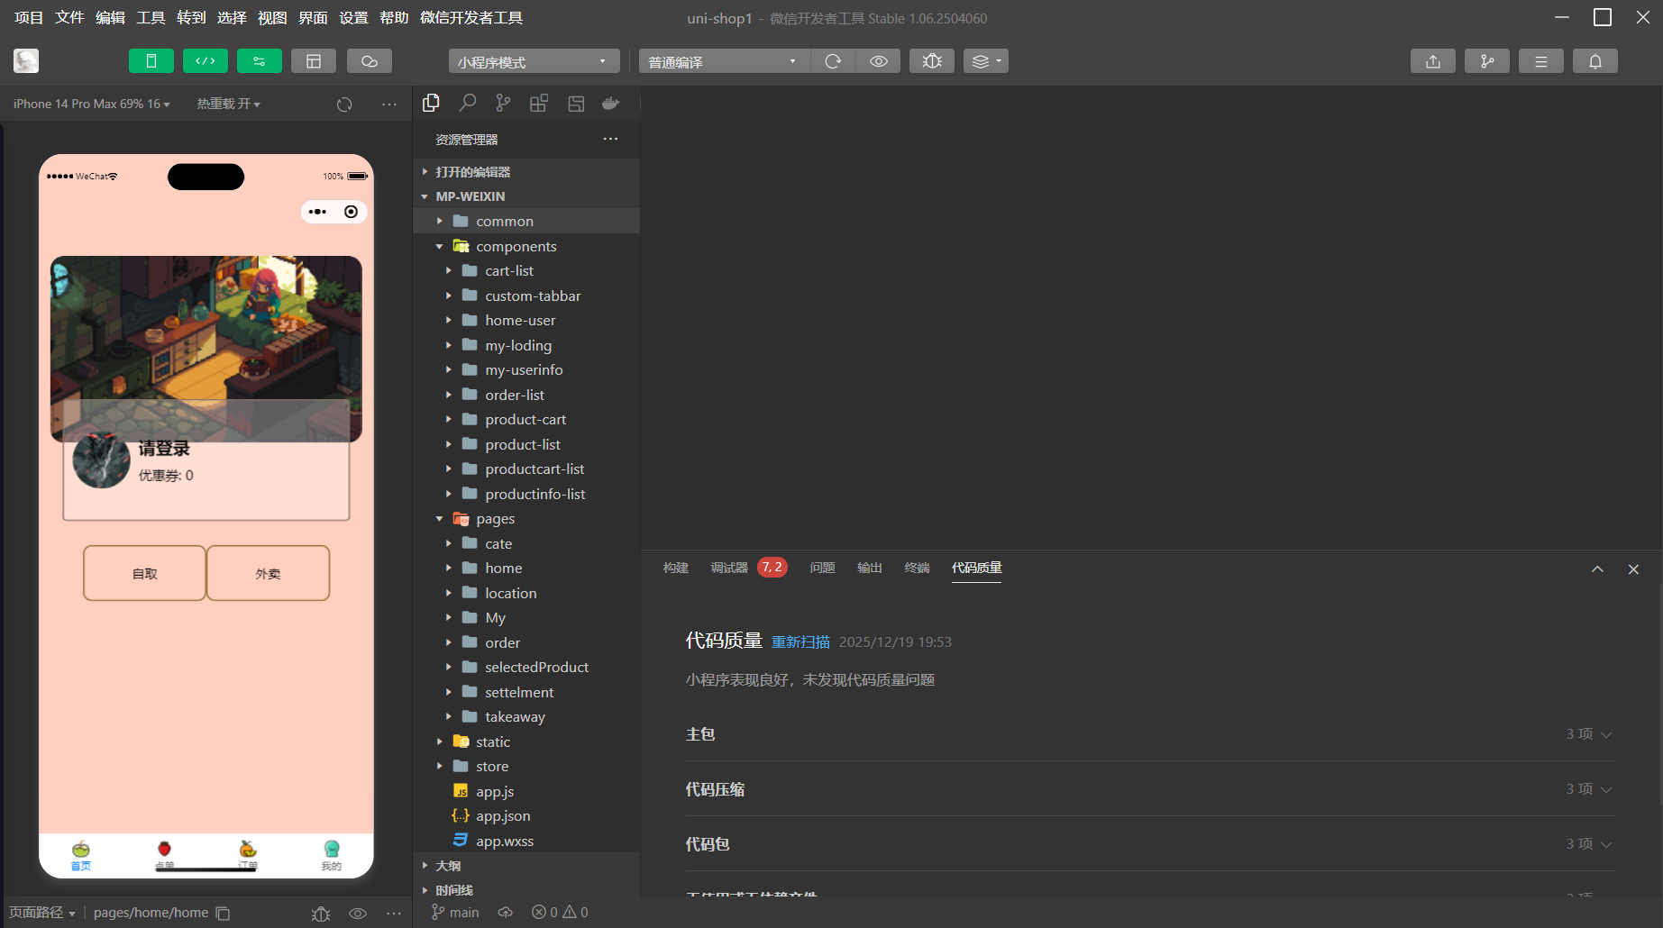Expand the main package row chevron
This screenshot has height=928, width=1663.
point(1606,734)
